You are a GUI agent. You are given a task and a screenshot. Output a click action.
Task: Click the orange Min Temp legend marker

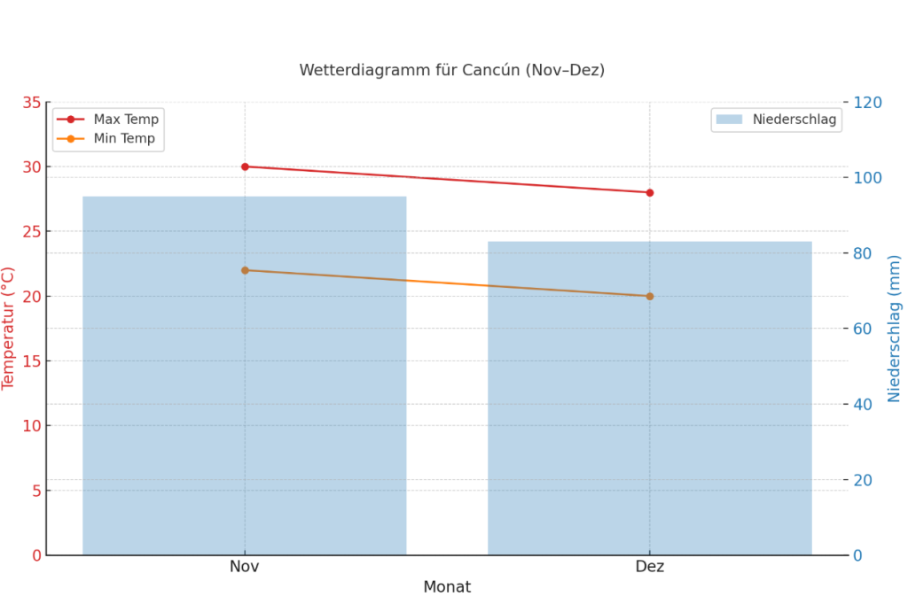coord(71,139)
